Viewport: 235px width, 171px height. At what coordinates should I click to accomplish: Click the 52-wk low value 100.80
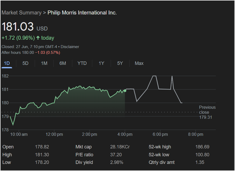pyautogui.click(x=202, y=155)
